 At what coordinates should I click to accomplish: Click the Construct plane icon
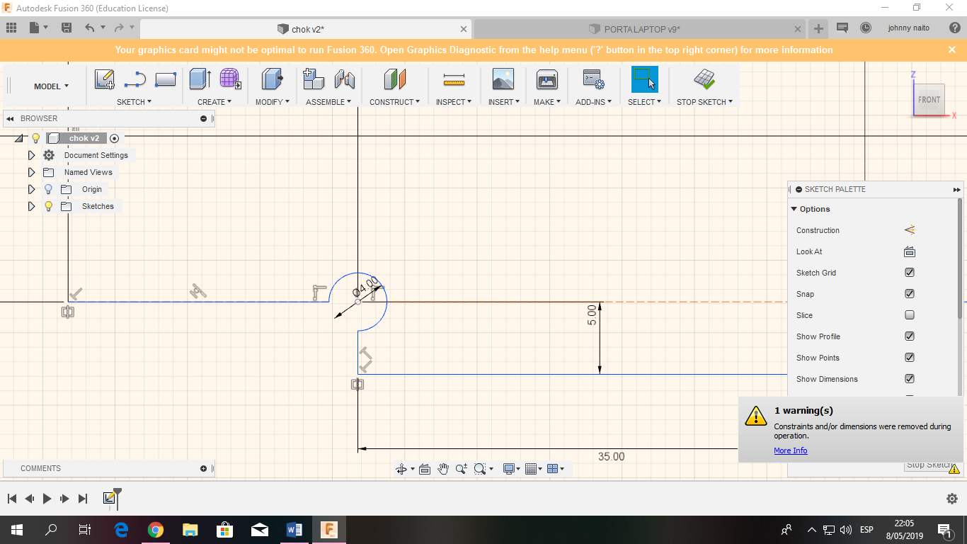tap(395, 79)
